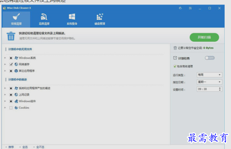Click the Windows flag icon beside Windows系统
The width and height of the screenshot is (231, 149).
(16, 58)
